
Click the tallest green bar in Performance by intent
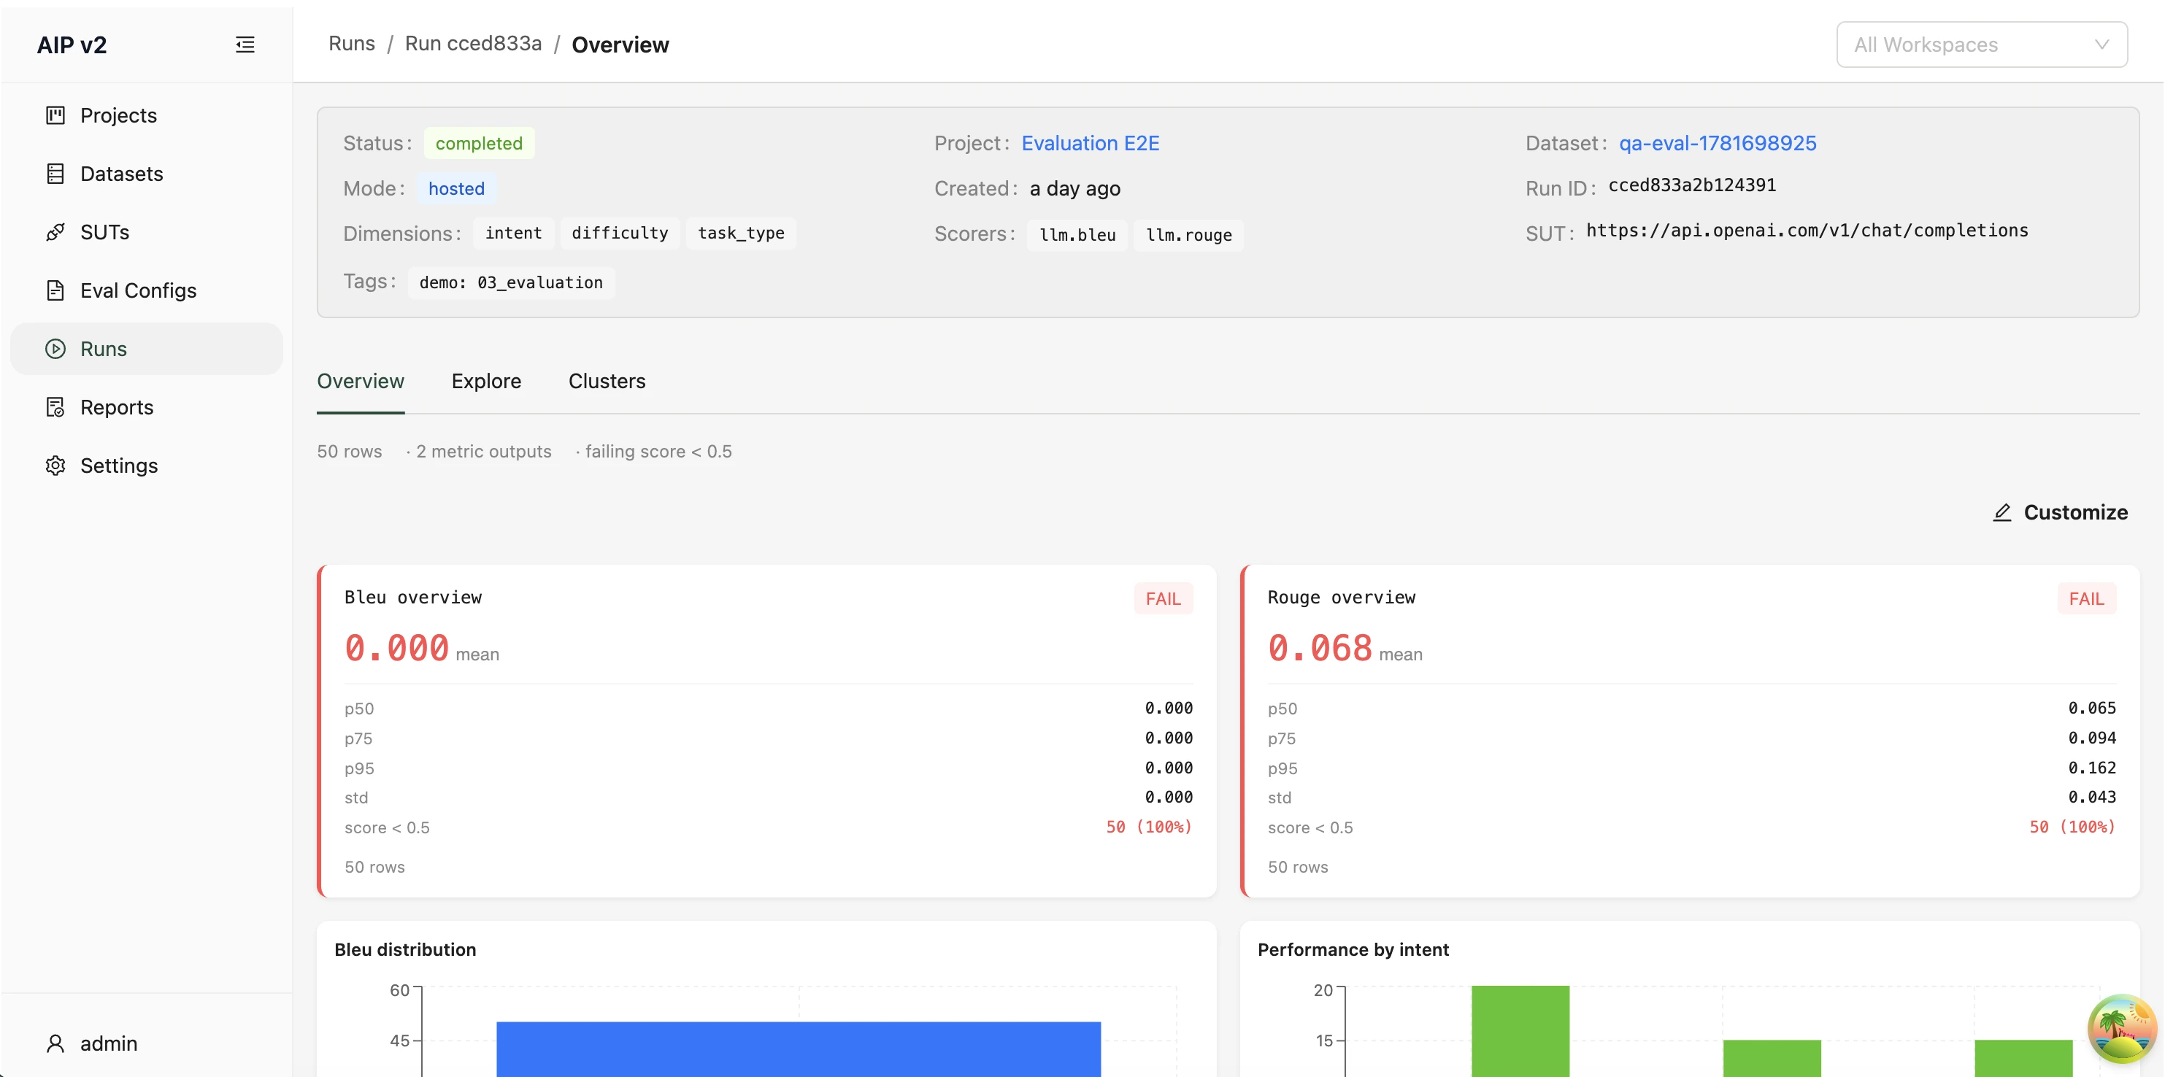1520,1031
